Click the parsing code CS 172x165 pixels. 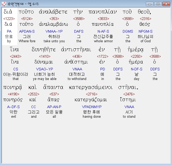(x=15, y=69)
